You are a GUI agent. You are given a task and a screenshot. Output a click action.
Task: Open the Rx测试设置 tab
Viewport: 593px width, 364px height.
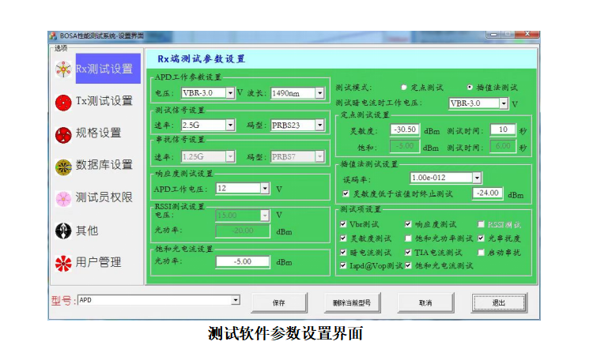tap(108, 69)
